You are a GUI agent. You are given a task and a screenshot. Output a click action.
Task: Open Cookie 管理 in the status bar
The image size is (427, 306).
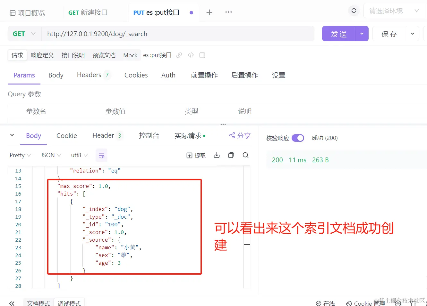point(365,303)
